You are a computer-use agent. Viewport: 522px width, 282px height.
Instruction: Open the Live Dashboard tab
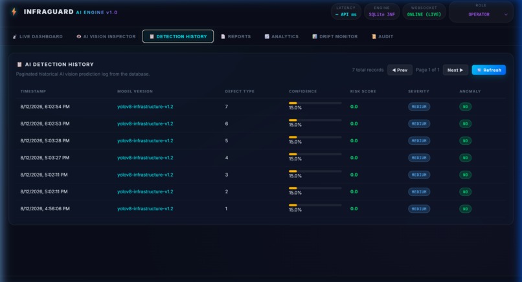38,37
